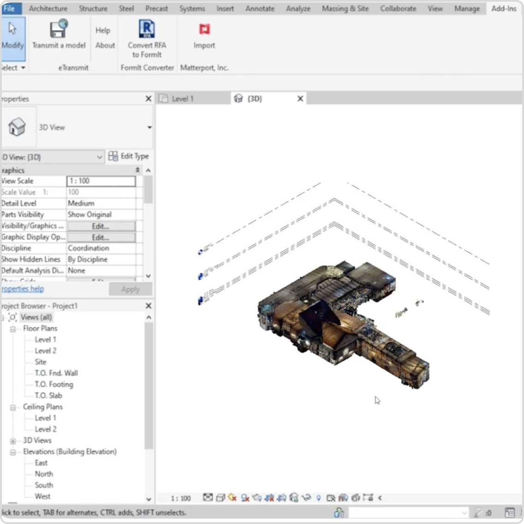Collapse Elevations (Building Elevation) in Project Browser
Viewport: 524px width, 524px height.
pos(12,452)
